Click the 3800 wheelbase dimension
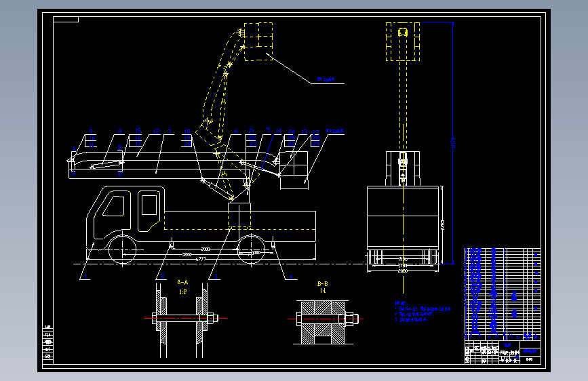This screenshot has height=381, width=588. [x=187, y=255]
